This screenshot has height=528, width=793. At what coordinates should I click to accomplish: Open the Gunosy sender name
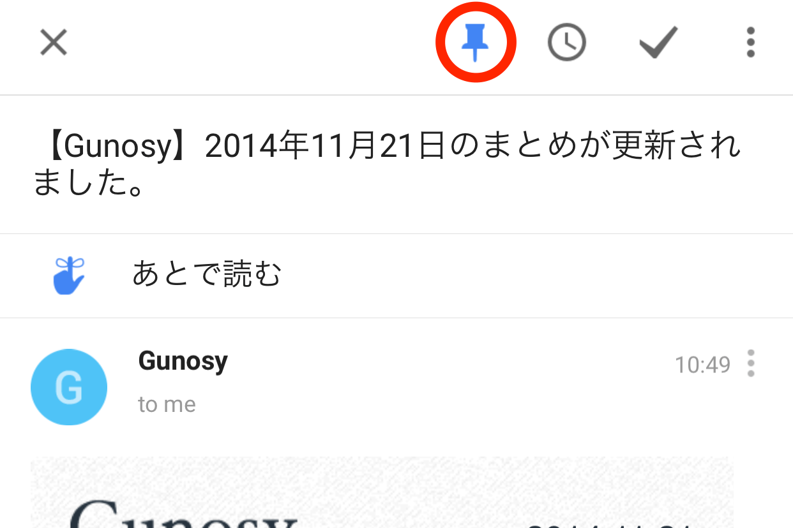point(183,362)
